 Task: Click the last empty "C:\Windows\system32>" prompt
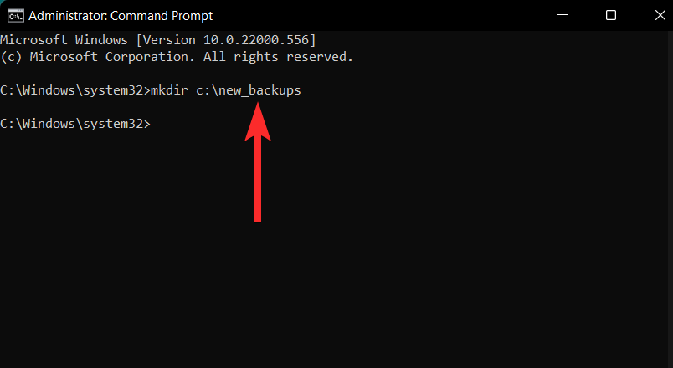[x=74, y=123]
